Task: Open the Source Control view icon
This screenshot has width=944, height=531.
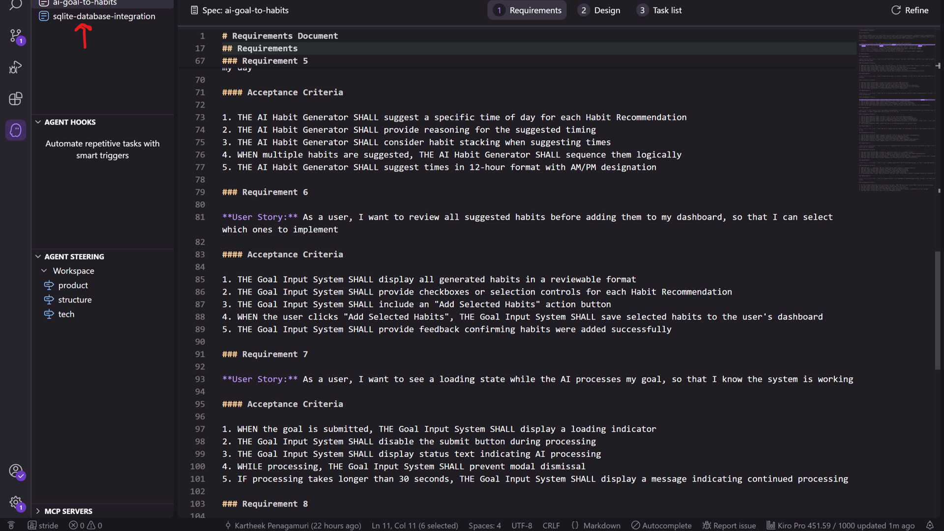Action: [15, 36]
